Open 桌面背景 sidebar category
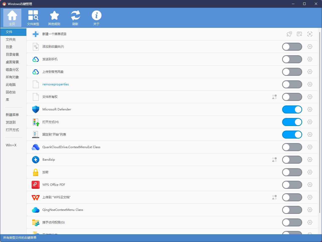The height and width of the screenshot is (242, 322). tap(13, 62)
